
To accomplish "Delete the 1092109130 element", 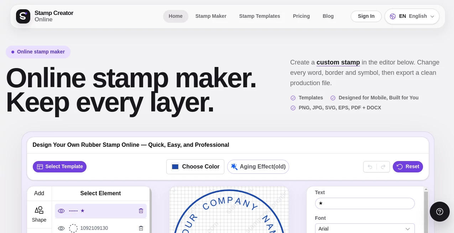I will (141, 228).
